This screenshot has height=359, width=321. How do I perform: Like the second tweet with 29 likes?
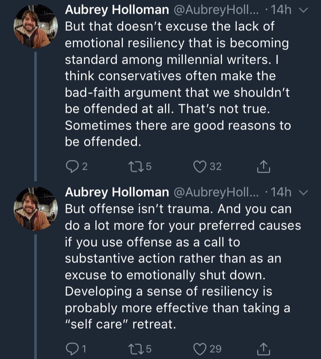click(200, 349)
